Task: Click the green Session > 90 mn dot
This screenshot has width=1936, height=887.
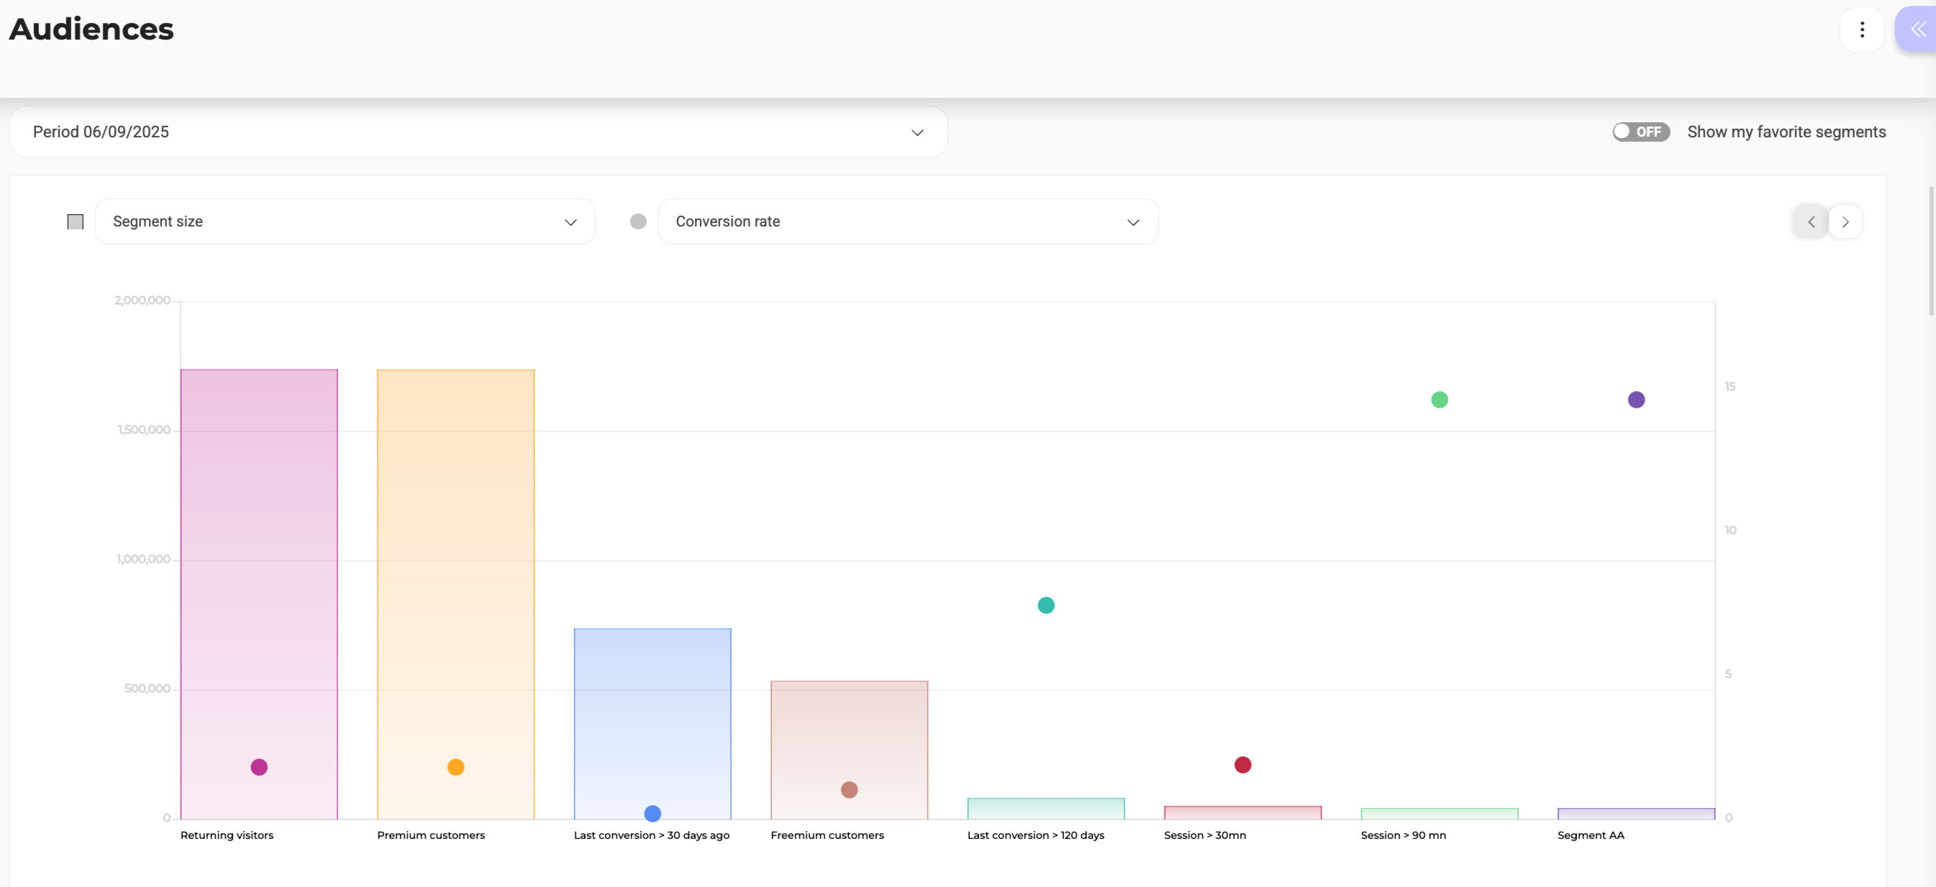Action: click(1439, 400)
